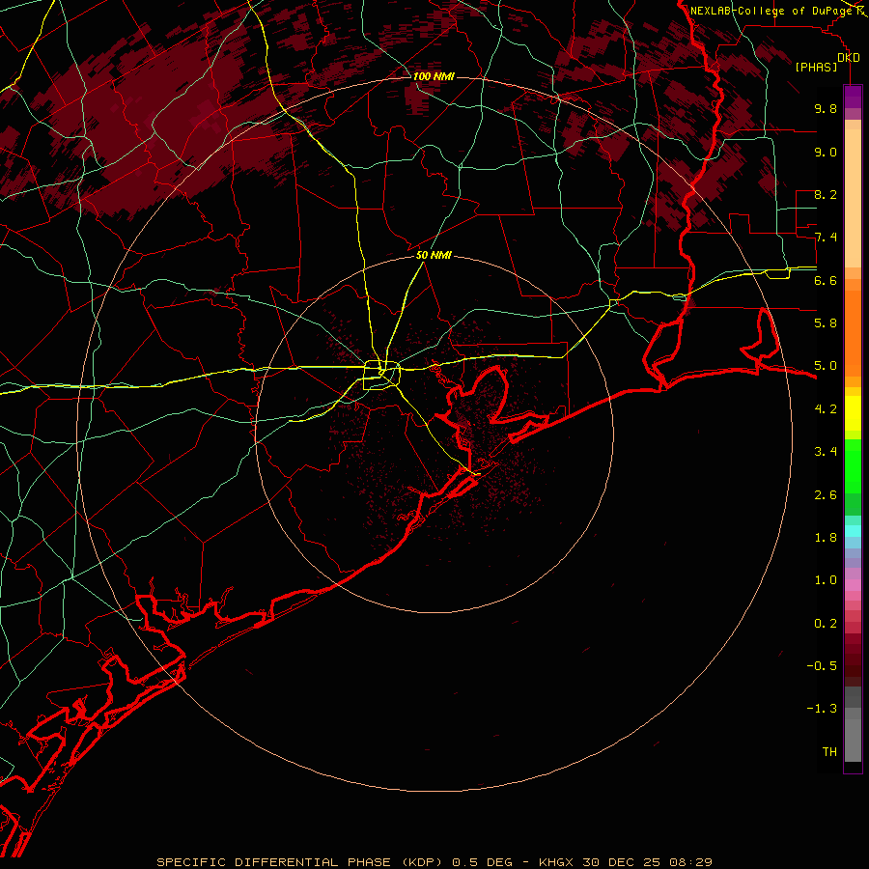Click the SPECIFIC DIFFERENTIAL PHASE (KDP) caption text
869x869 pixels.
[x=301, y=862]
